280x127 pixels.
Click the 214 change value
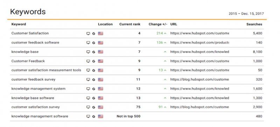(160, 33)
